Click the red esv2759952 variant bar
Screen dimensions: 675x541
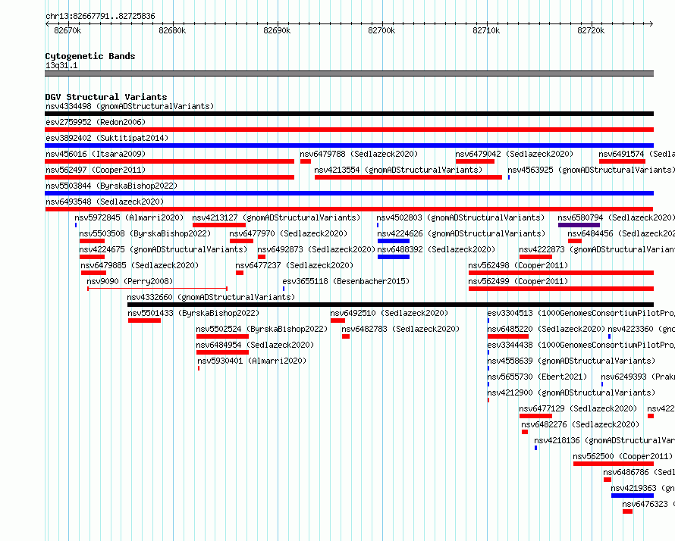349,130
